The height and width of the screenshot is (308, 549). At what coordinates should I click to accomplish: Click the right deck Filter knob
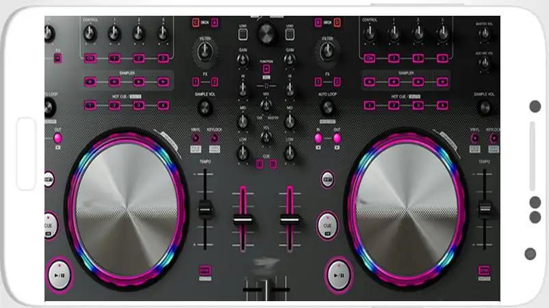click(x=327, y=52)
